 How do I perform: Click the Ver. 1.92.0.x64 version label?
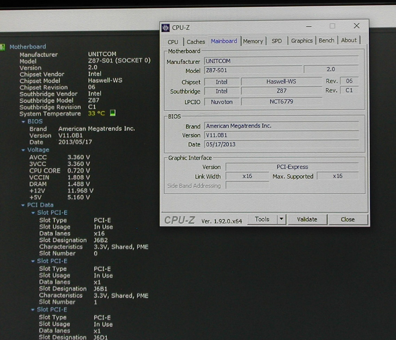[221, 221]
